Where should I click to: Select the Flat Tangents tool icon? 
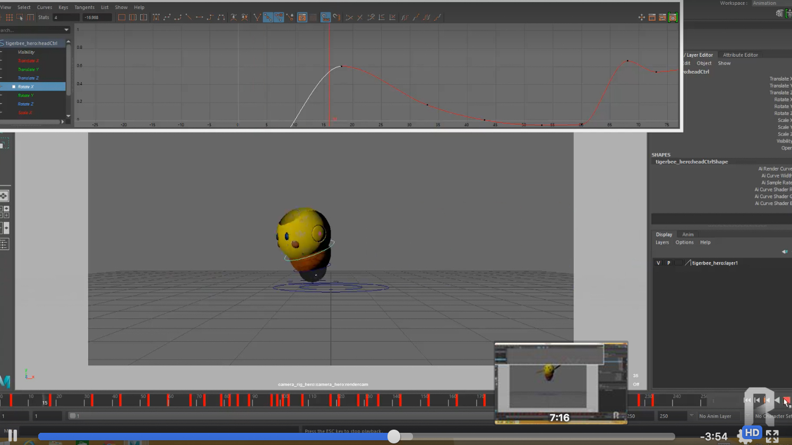click(199, 18)
